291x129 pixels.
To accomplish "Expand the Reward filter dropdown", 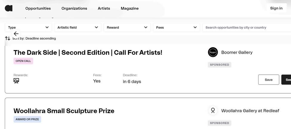I will point(127,27).
